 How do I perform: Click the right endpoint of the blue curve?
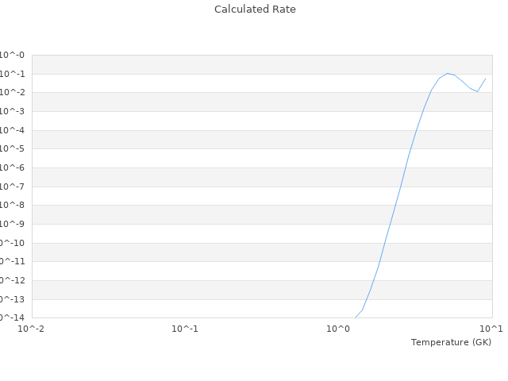486,78
